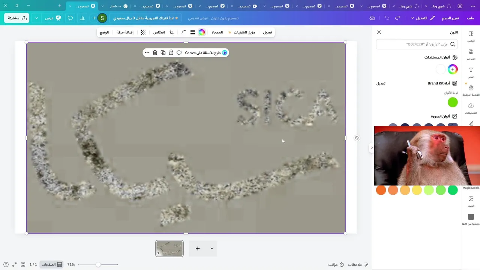The height and width of the screenshot is (270, 480).
Task: Select the النص text sidebar tool
Action: click(x=471, y=73)
